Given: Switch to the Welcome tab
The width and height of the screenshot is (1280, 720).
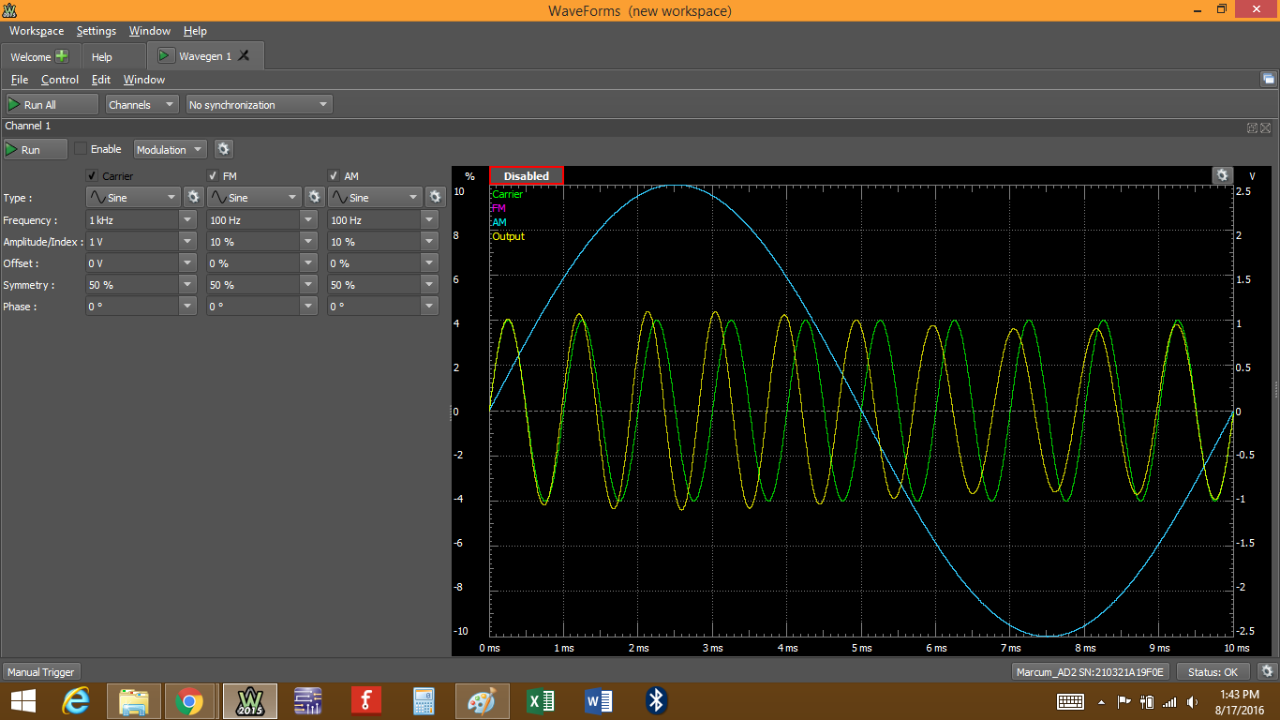Looking at the screenshot, I should [x=33, y=56].
